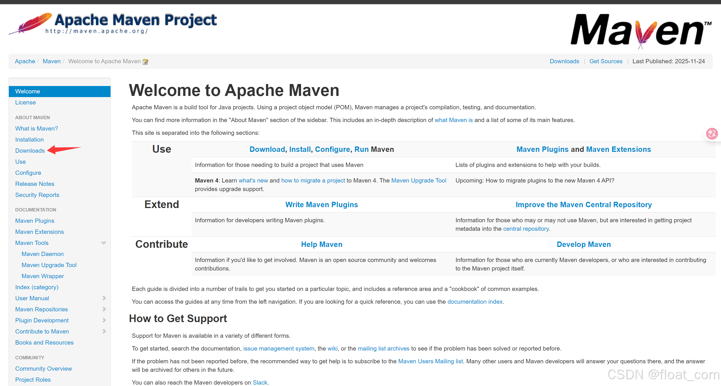Expand the User Manual submenu arrow
The image size is (721, 386).
tap(104, 298)
